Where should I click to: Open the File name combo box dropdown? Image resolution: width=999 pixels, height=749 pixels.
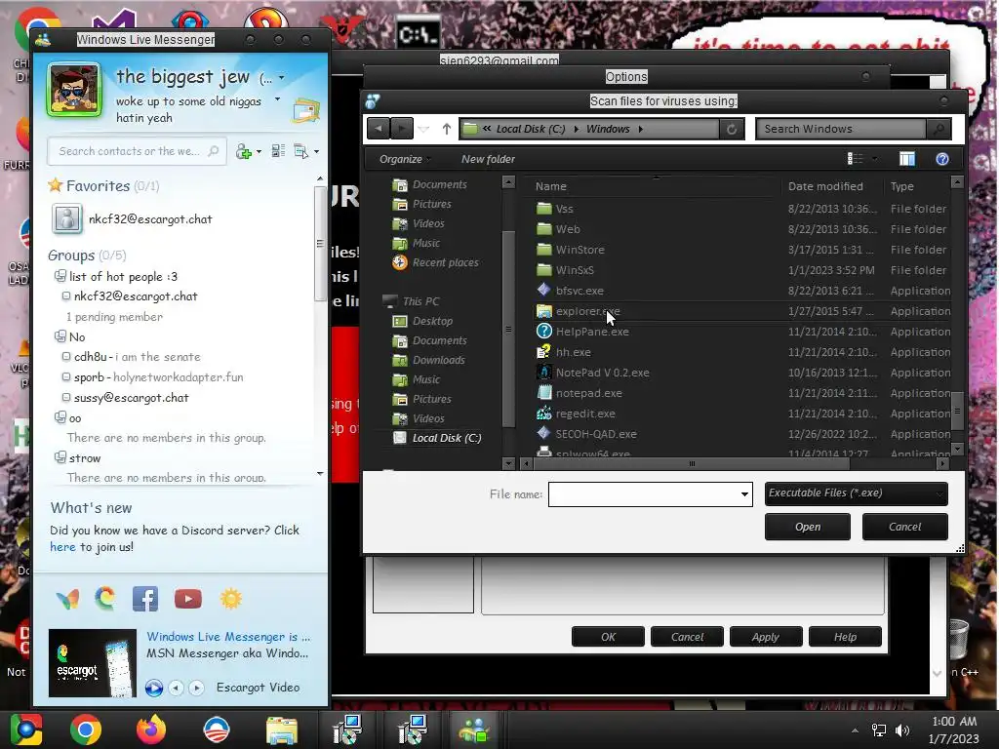coord(744,494)
